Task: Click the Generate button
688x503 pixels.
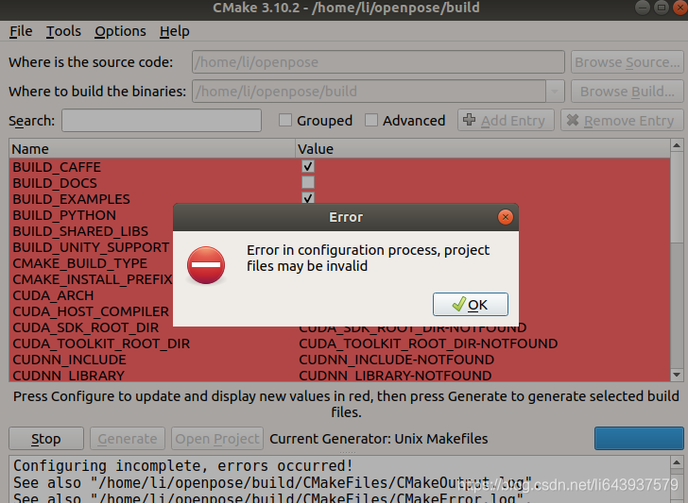Action: pos(128,439)
